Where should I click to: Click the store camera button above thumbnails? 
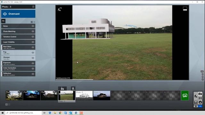click(x=62, y=88)
